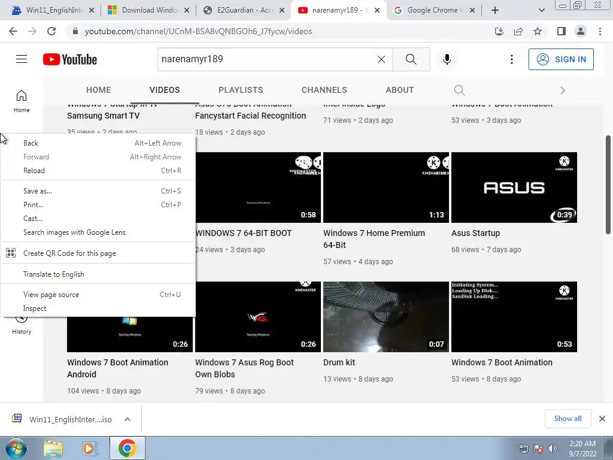Open 'Windows 7 Home Premium 64-Bit' video title
This screenshot has height=460, width=613.
pyautogui.click(x=374, y=239)
